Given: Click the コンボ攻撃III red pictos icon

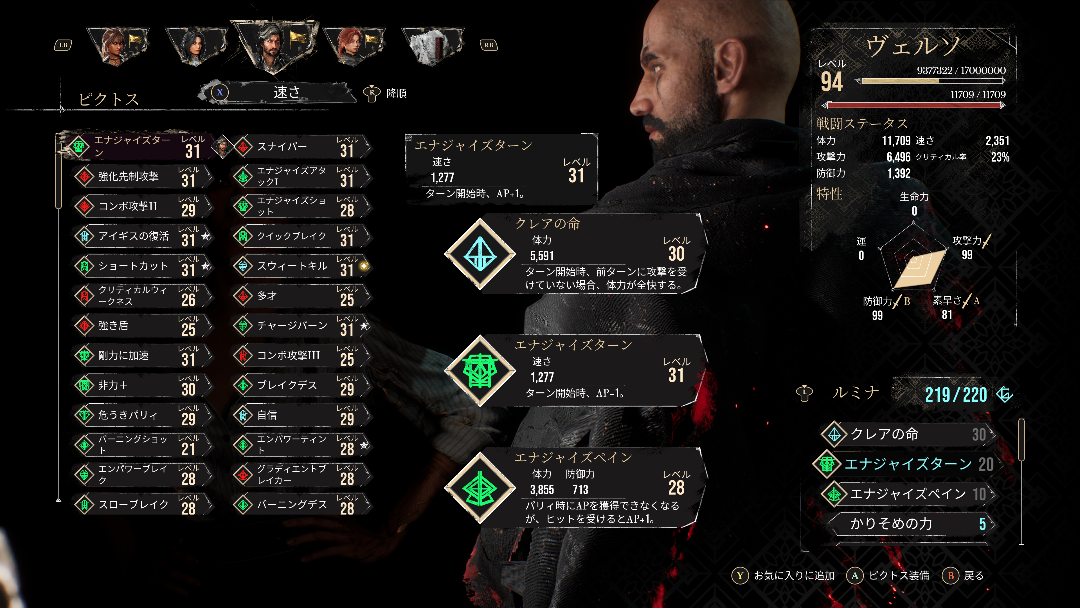Looking at the screenshot, I should pyautogui.click(x=243, y=356).
